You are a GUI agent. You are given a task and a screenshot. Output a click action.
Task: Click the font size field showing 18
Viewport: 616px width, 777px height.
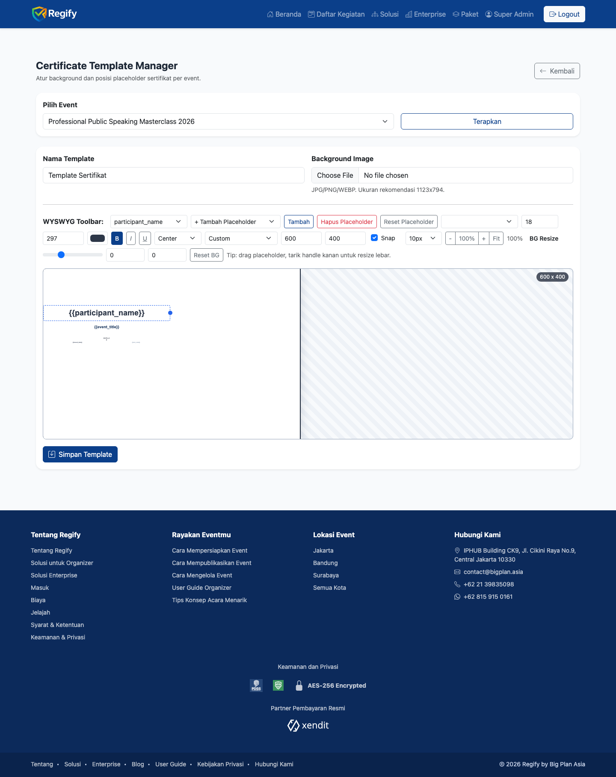pos(540,222)
